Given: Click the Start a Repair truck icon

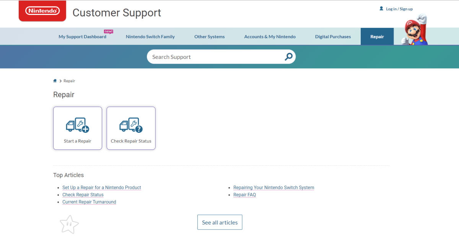Looking at the screenshot, I should coord(78,125).
